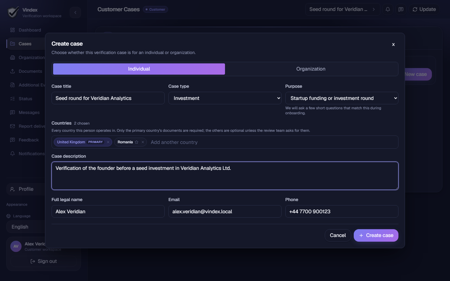The width and height of the screenshot is (450, 281).
Task: Open Report delivery in the sidebar
Action: 26,126
